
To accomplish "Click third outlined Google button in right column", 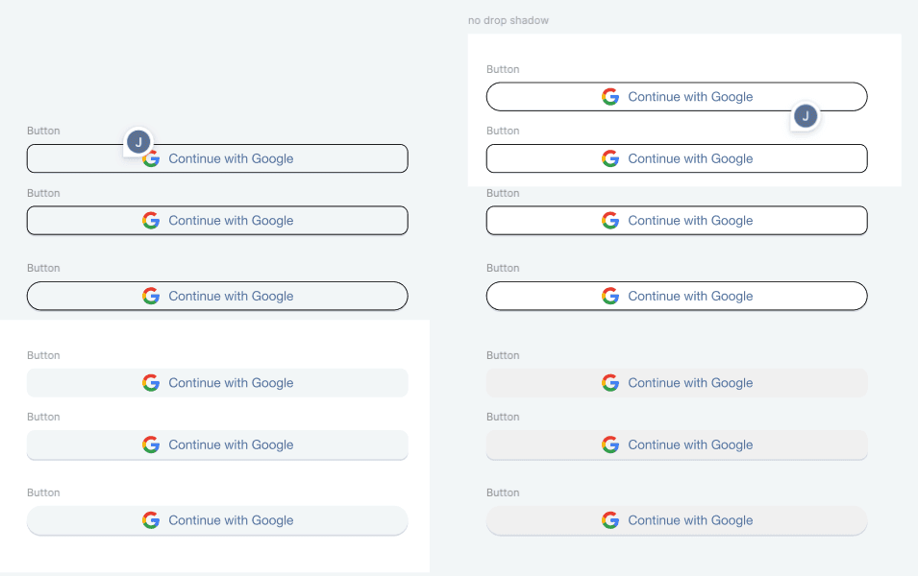I will point(677,221).
